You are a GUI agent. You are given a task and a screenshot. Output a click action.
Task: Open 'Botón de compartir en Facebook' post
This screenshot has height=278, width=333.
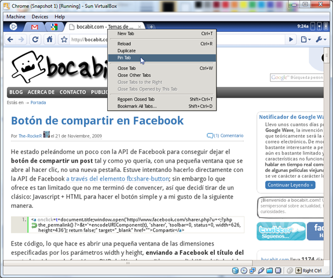point(97,120)
